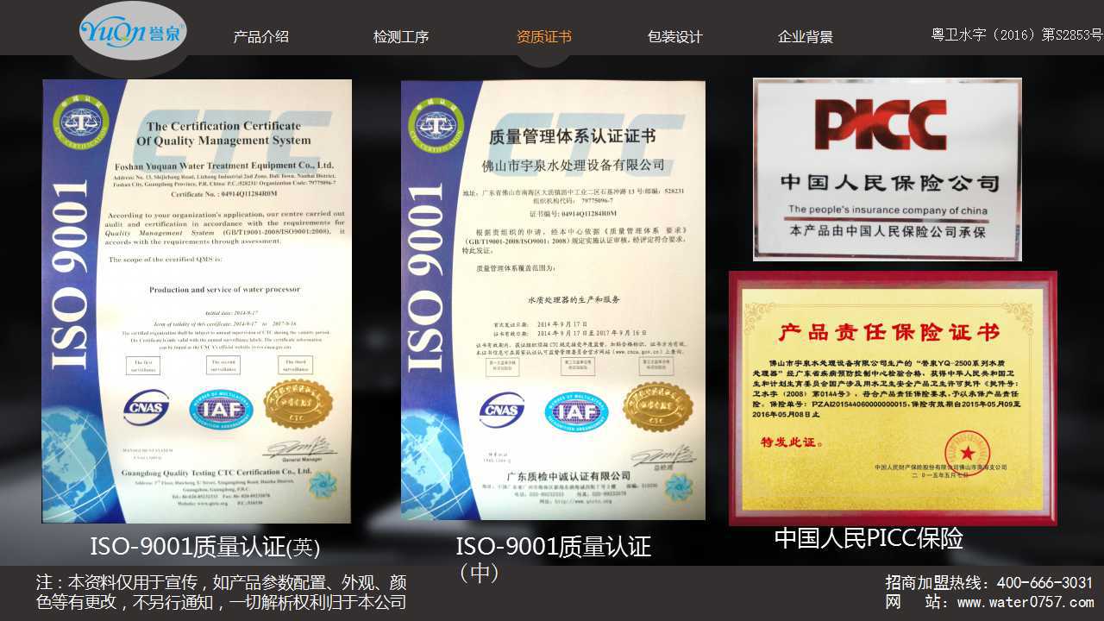Open the PICC 中国人民保险公司 plaque image
Image resolution: width=1104 pixels, height=621 pixels.
[x=888, y=169]
